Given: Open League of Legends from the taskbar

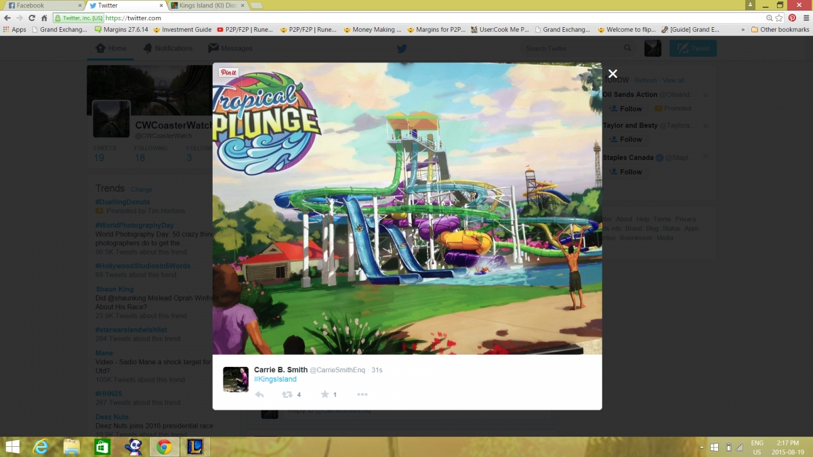Looking at the screenshot, I should [195, 447].
